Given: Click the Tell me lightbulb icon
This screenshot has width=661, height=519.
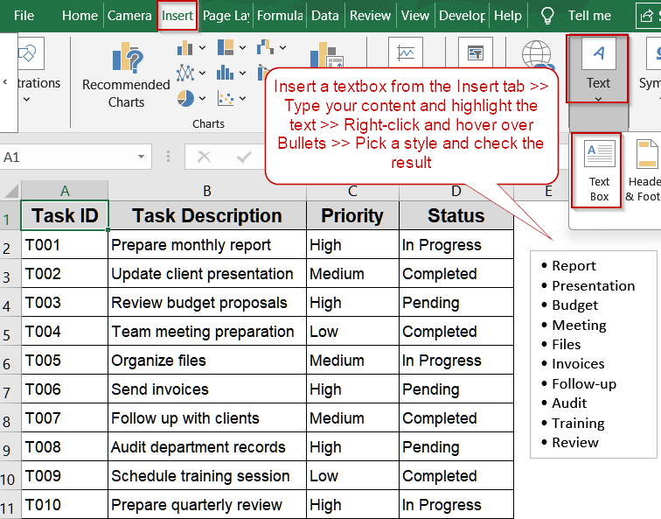Looking at the screenshot, I should coord(546,16).
